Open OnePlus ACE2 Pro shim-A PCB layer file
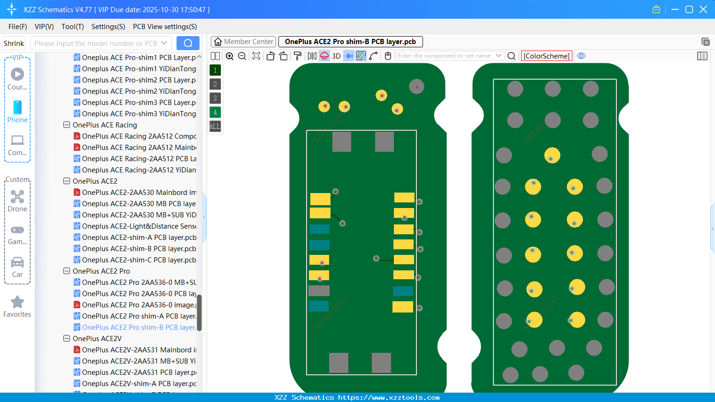 tap(135, 316)
